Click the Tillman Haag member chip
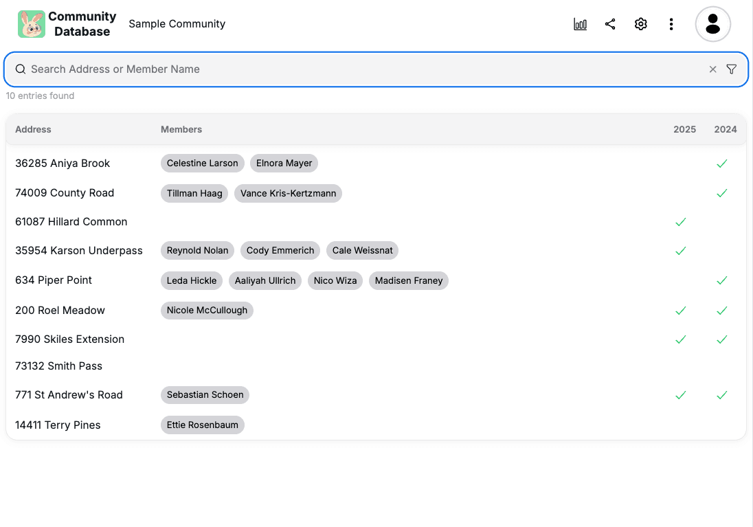This screenshot has height=527, width=753. tap(194, 193)
